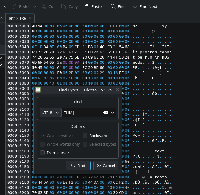Open Find via magnifier toolbar icon

click(113, 6)
